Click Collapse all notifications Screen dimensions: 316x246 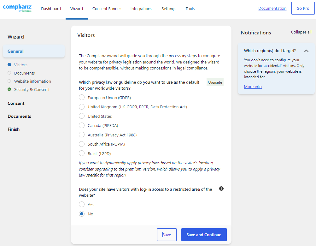[x=301, y=32]
